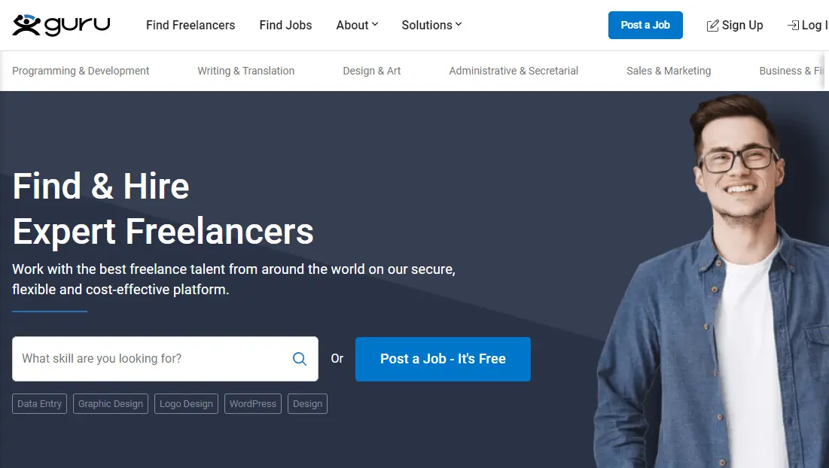Open Sales & Marketing category

669,71
